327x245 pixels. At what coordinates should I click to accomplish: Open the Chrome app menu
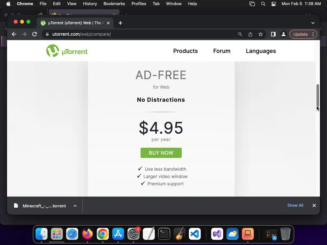25,4
